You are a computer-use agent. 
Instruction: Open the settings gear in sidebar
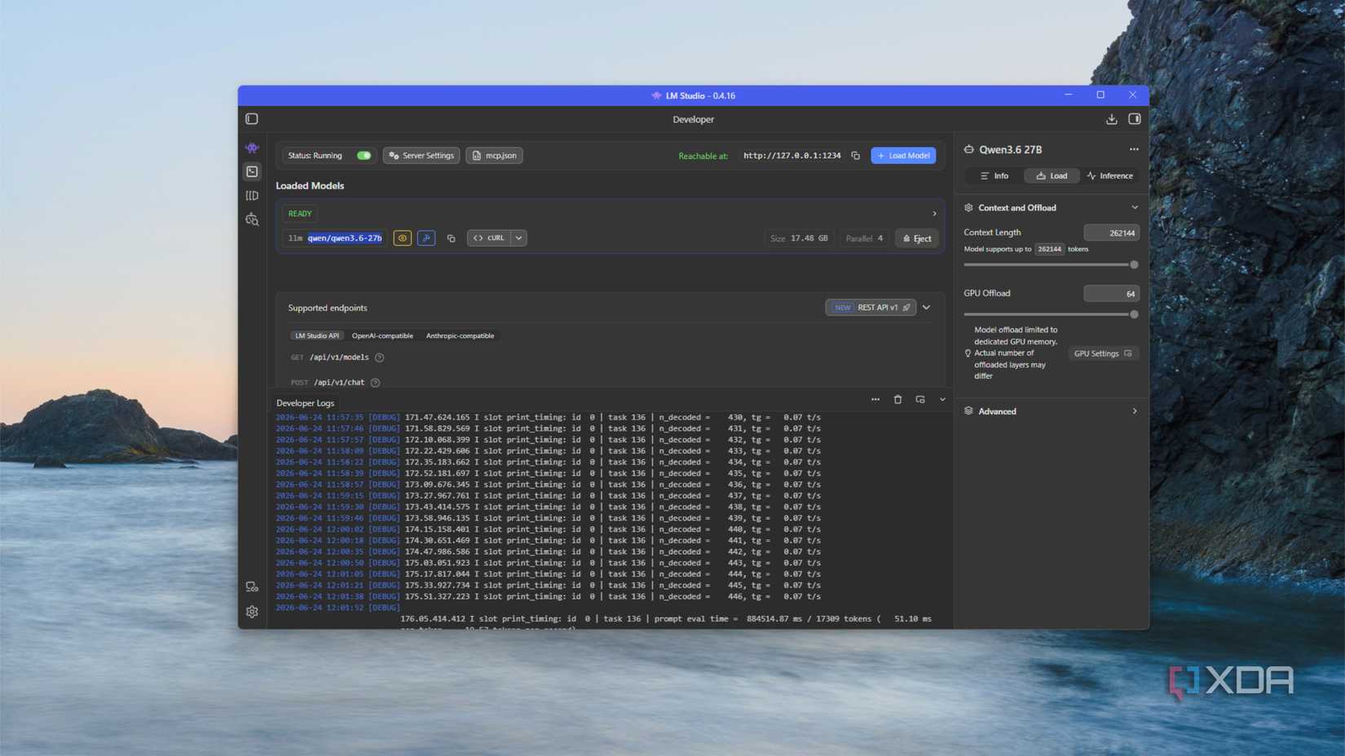[252, 612]
